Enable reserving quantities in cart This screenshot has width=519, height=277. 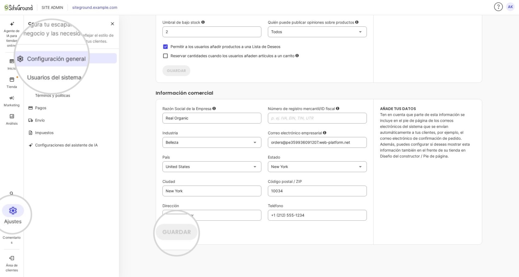165,56
